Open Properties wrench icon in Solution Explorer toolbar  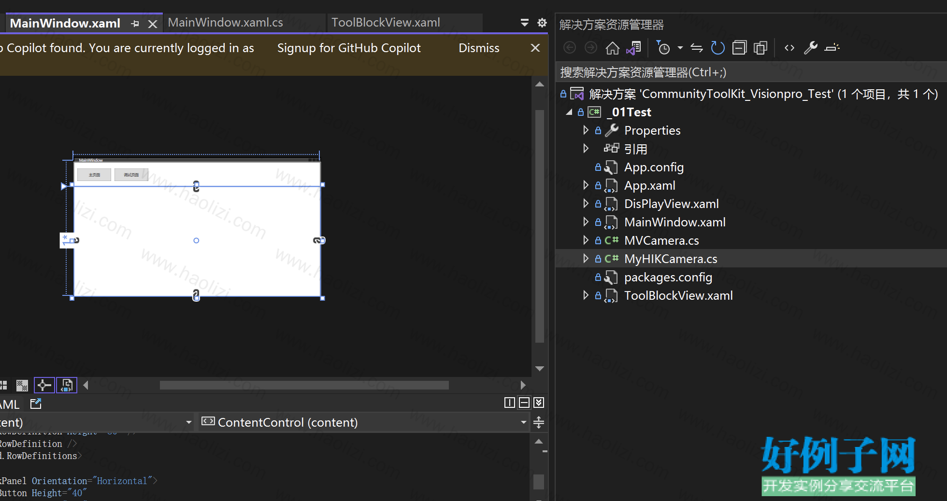810,48
